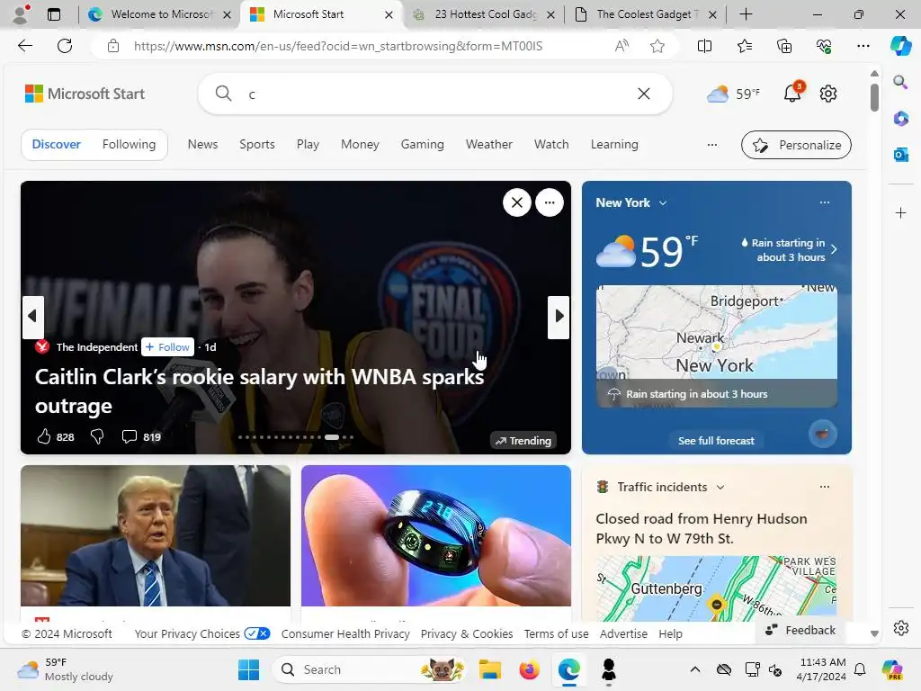Select active carousel progress indicator
The width and height of the screenshot is (921, 691).
332,437
